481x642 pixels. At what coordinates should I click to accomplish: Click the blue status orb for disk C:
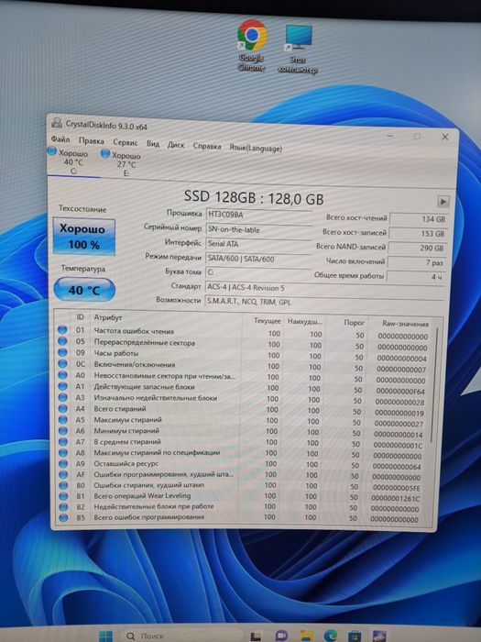click(x=52, y=151)
